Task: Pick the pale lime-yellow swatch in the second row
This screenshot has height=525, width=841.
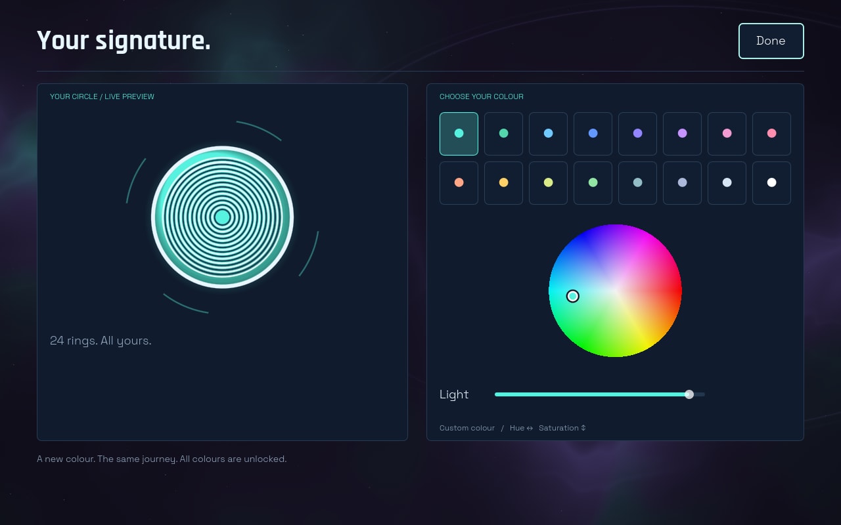Action: pyautogui.click(x=548, y=182)
